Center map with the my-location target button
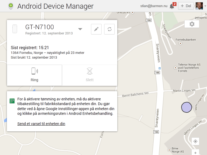Viewport: 207px width, 155px height. click(x=195, y=141)
